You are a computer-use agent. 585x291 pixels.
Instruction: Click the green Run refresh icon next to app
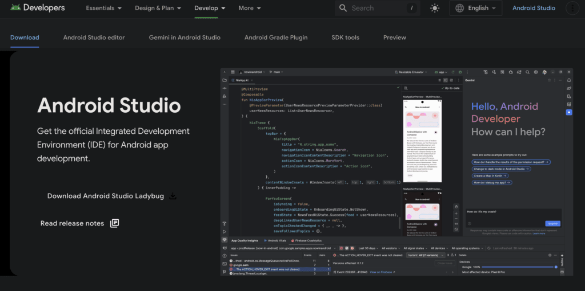[x=453, y=72]
